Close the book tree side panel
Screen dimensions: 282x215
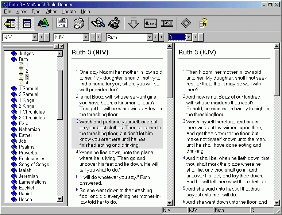(62, 46)
